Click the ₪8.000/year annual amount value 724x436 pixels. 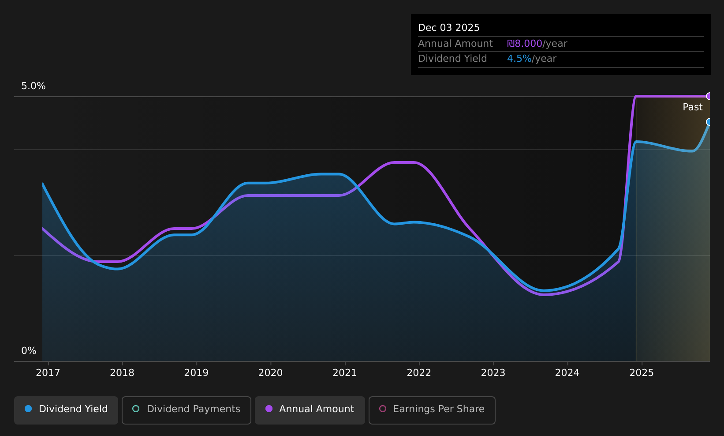click(x=537, y=44)
